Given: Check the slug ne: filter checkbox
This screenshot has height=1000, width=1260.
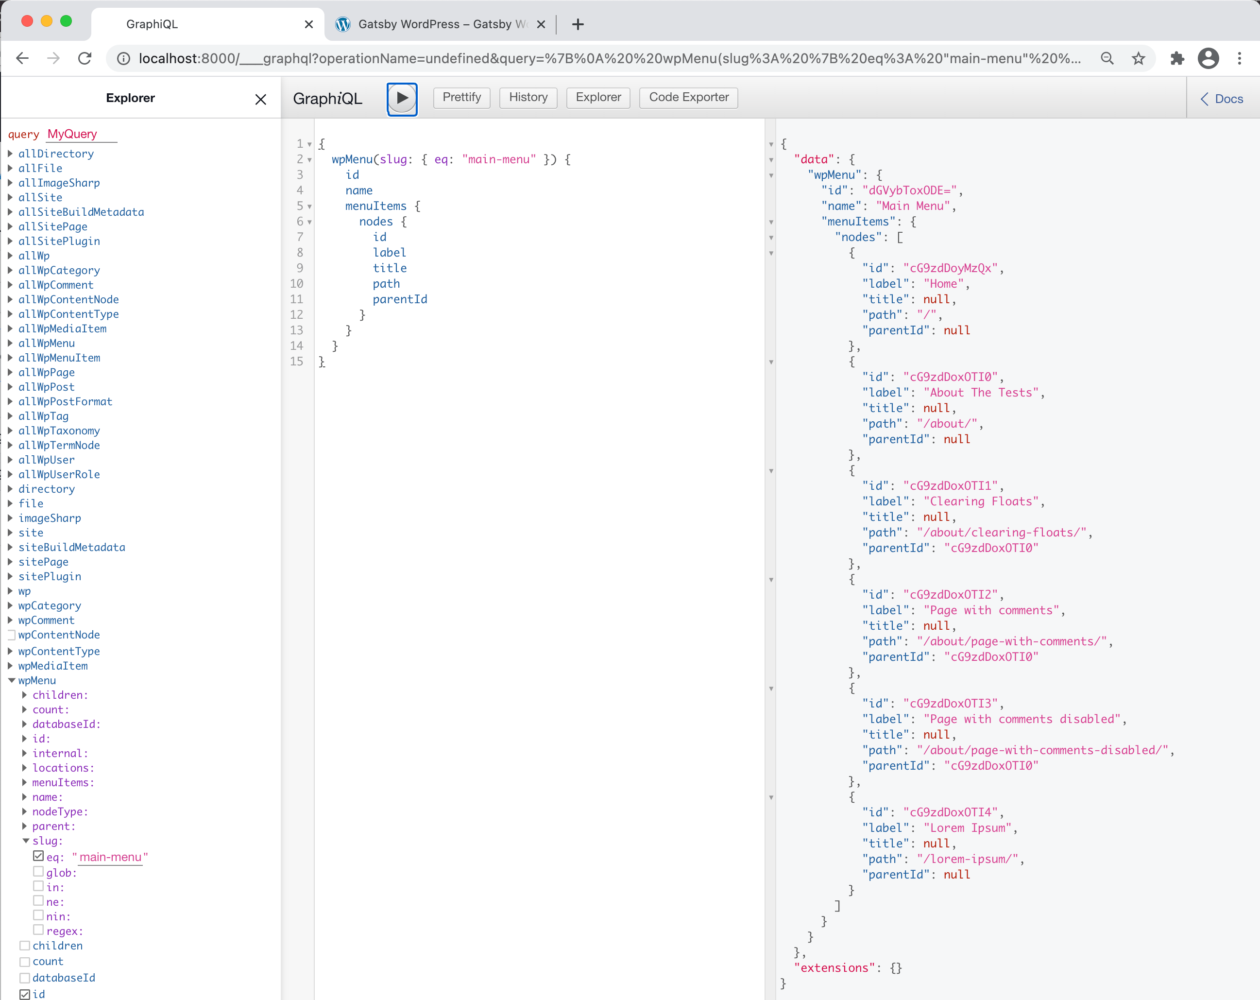Looking at the screenshot, I should click(x=38, y=901).
